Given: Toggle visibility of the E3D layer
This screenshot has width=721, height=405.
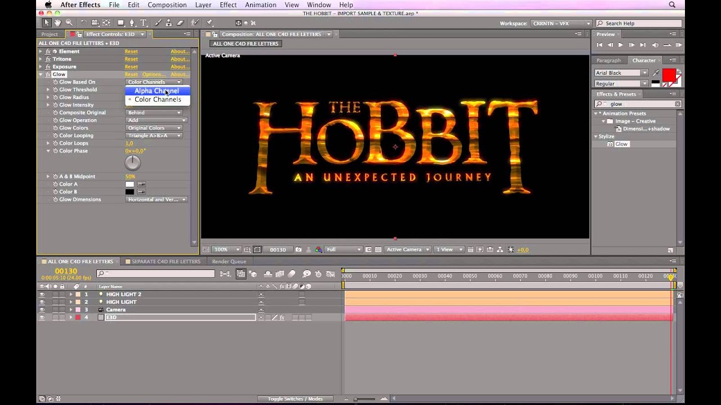Looking at the screenshot, I should pos(42,318).
